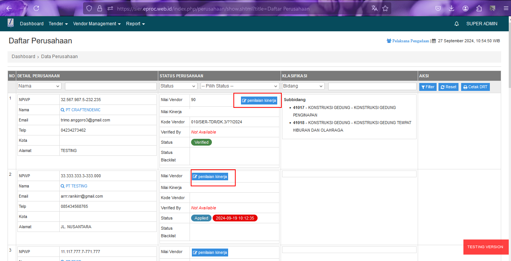Open the Report menu
The image size is (511, 261).
(x=135, y=24)
